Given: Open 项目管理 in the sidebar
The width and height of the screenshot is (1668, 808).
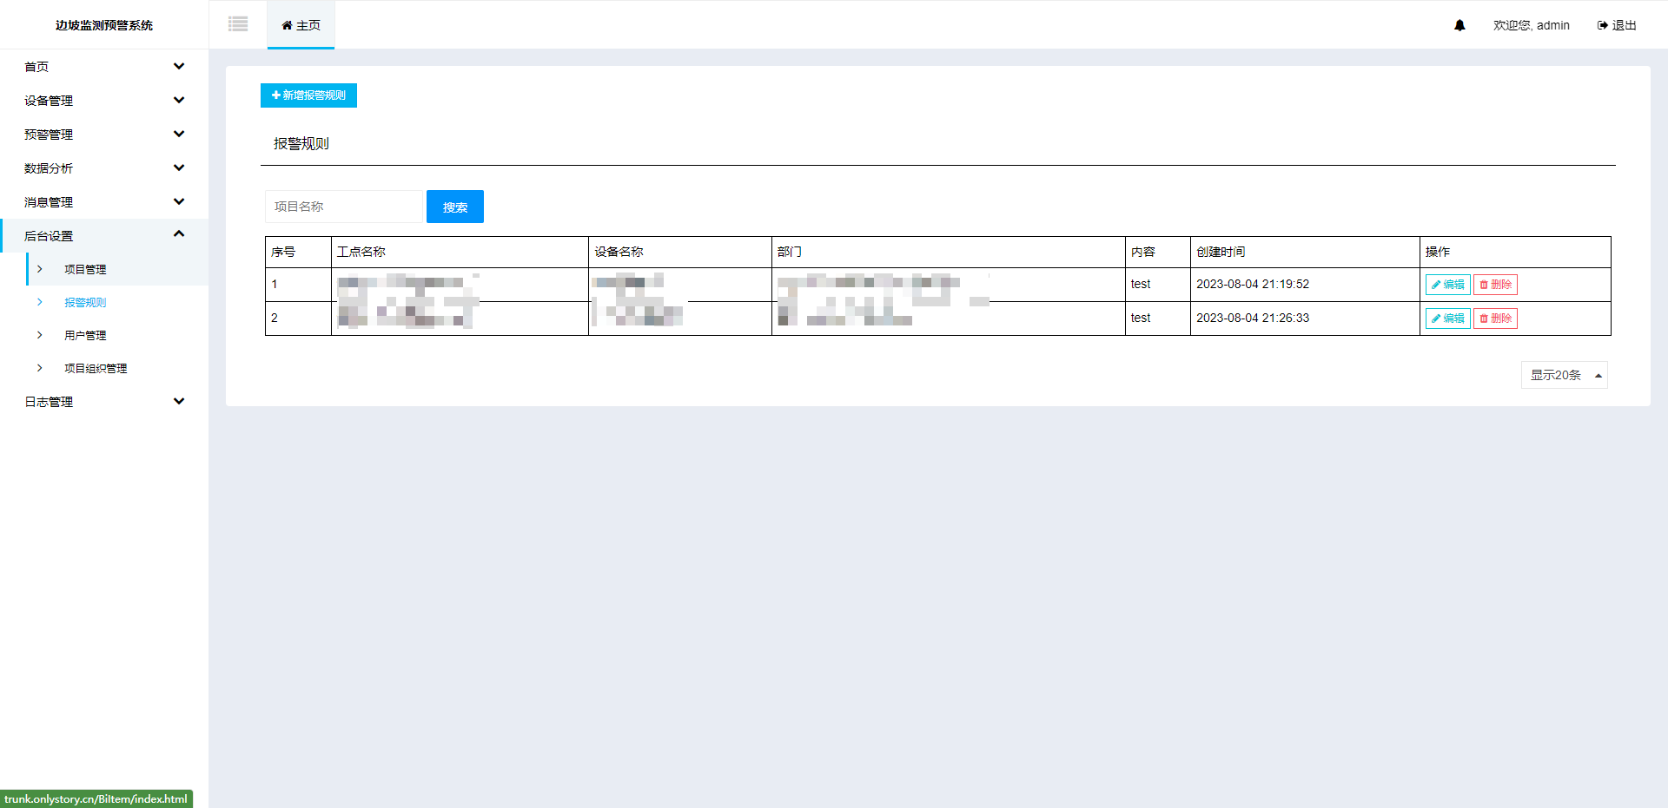Looking at the screenshot, I should (x=85, y=270).
